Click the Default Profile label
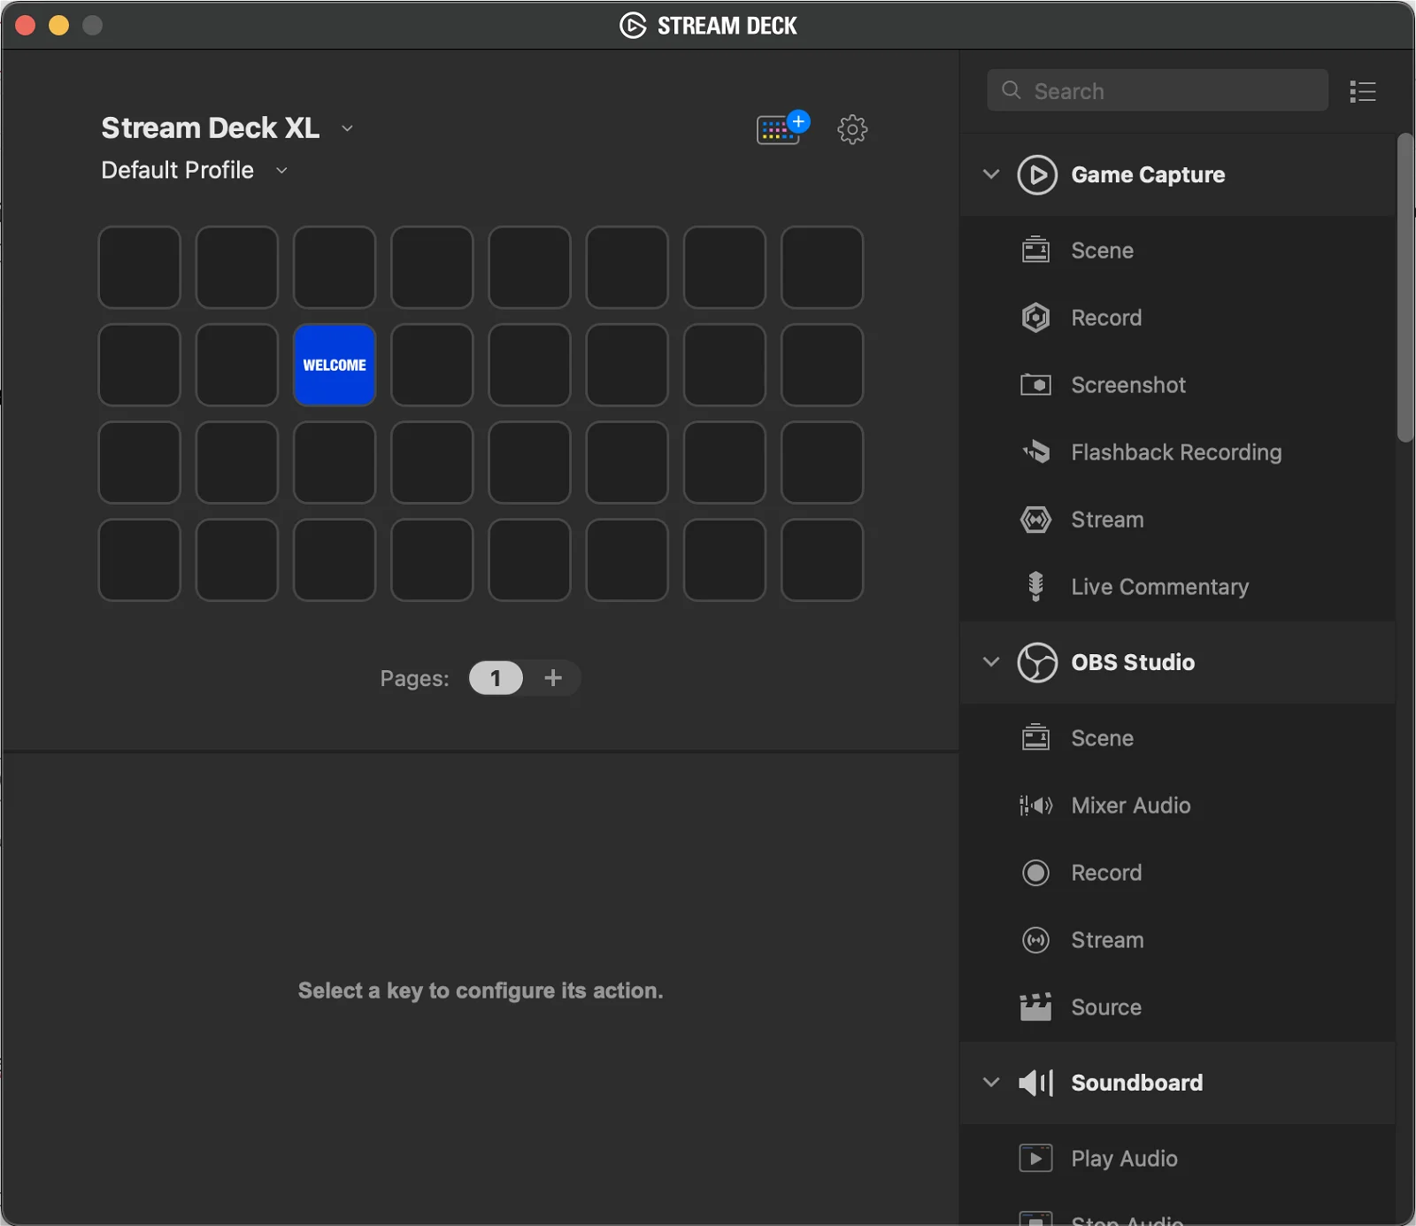 [177, 170]
